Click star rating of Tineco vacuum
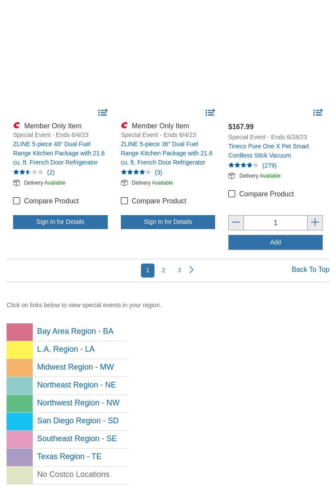This screenshot has width=336, height=487. (243, 165)
